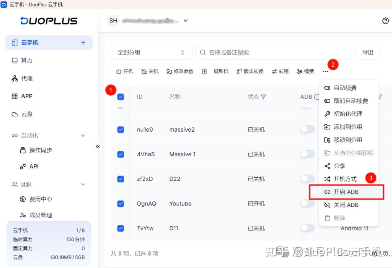This screenshot has height=268, width=392.
Task: Open the 版本转换 version conversion tool
Action: tap(250, 71)
